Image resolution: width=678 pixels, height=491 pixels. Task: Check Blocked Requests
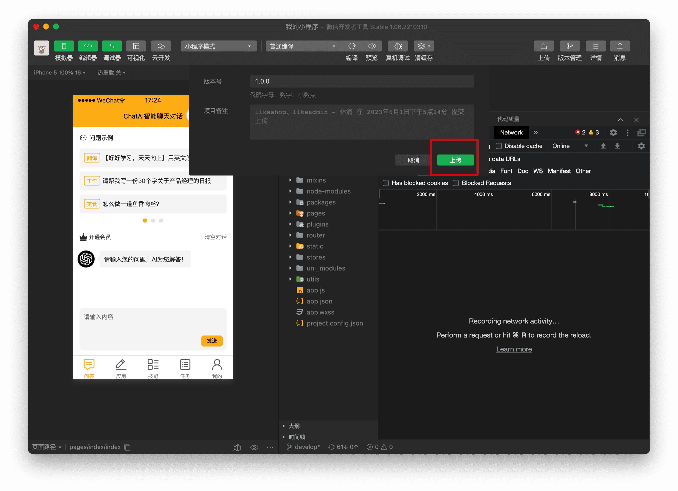456,183
